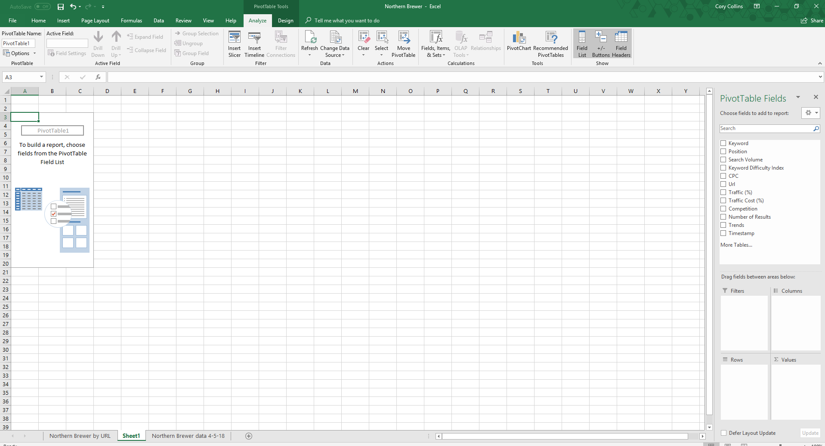Viewport: 825px width, 446px height.
Task: Check the Keyword field checkbox
Action: pos(723,143)
